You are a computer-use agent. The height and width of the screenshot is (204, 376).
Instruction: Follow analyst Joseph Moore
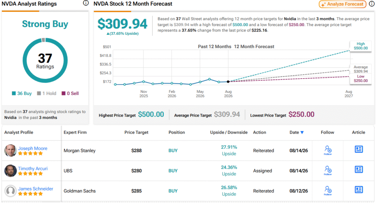point(328,150)
